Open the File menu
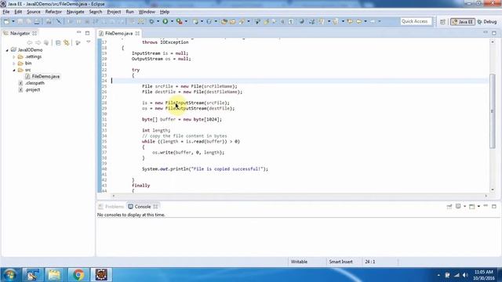This screenshot has height=282, width=502. [6, 12]
